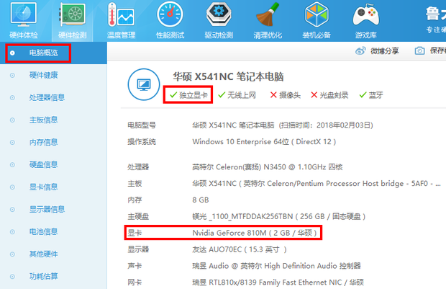The image size is (446, 289).
Task: Click the 网卡 row label
Action: (135, 283)
